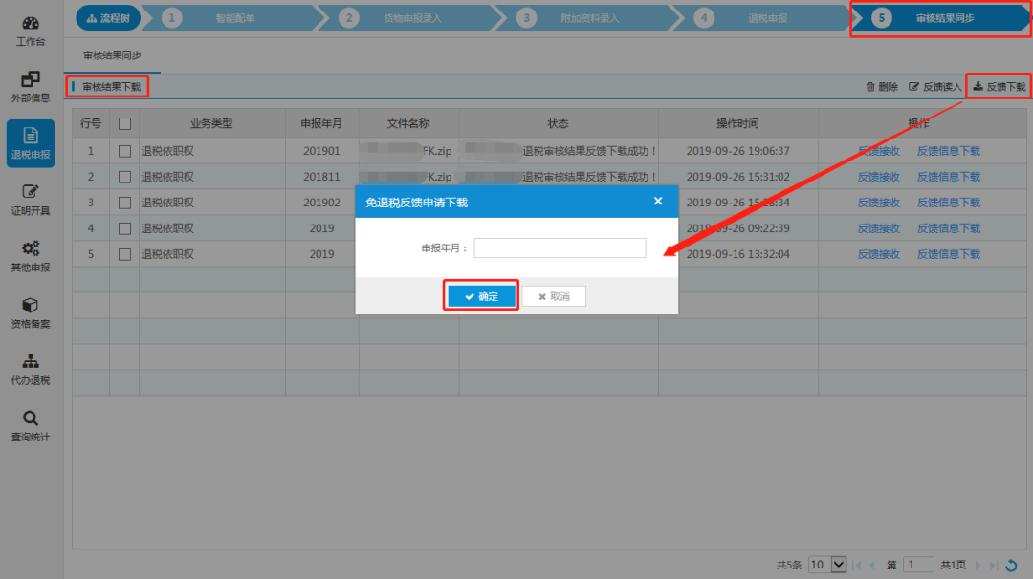Click 反馈接收 in row 5
Viewport: 1033px width, 579px height.
[x=878, y=254]
